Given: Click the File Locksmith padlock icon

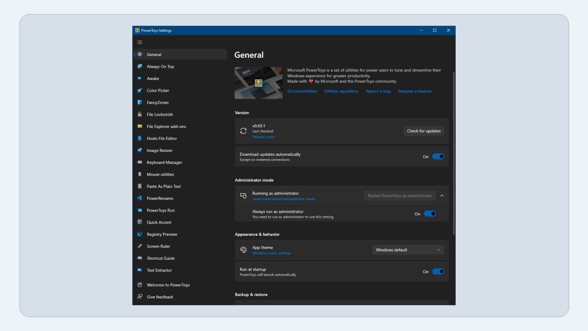Looking at the screenshot, I should point(140,114).
